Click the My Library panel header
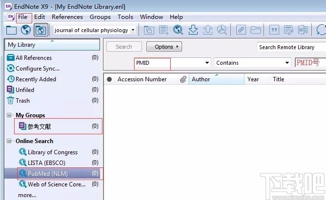This screenshot has width=326, height=200. pos(52,45)
